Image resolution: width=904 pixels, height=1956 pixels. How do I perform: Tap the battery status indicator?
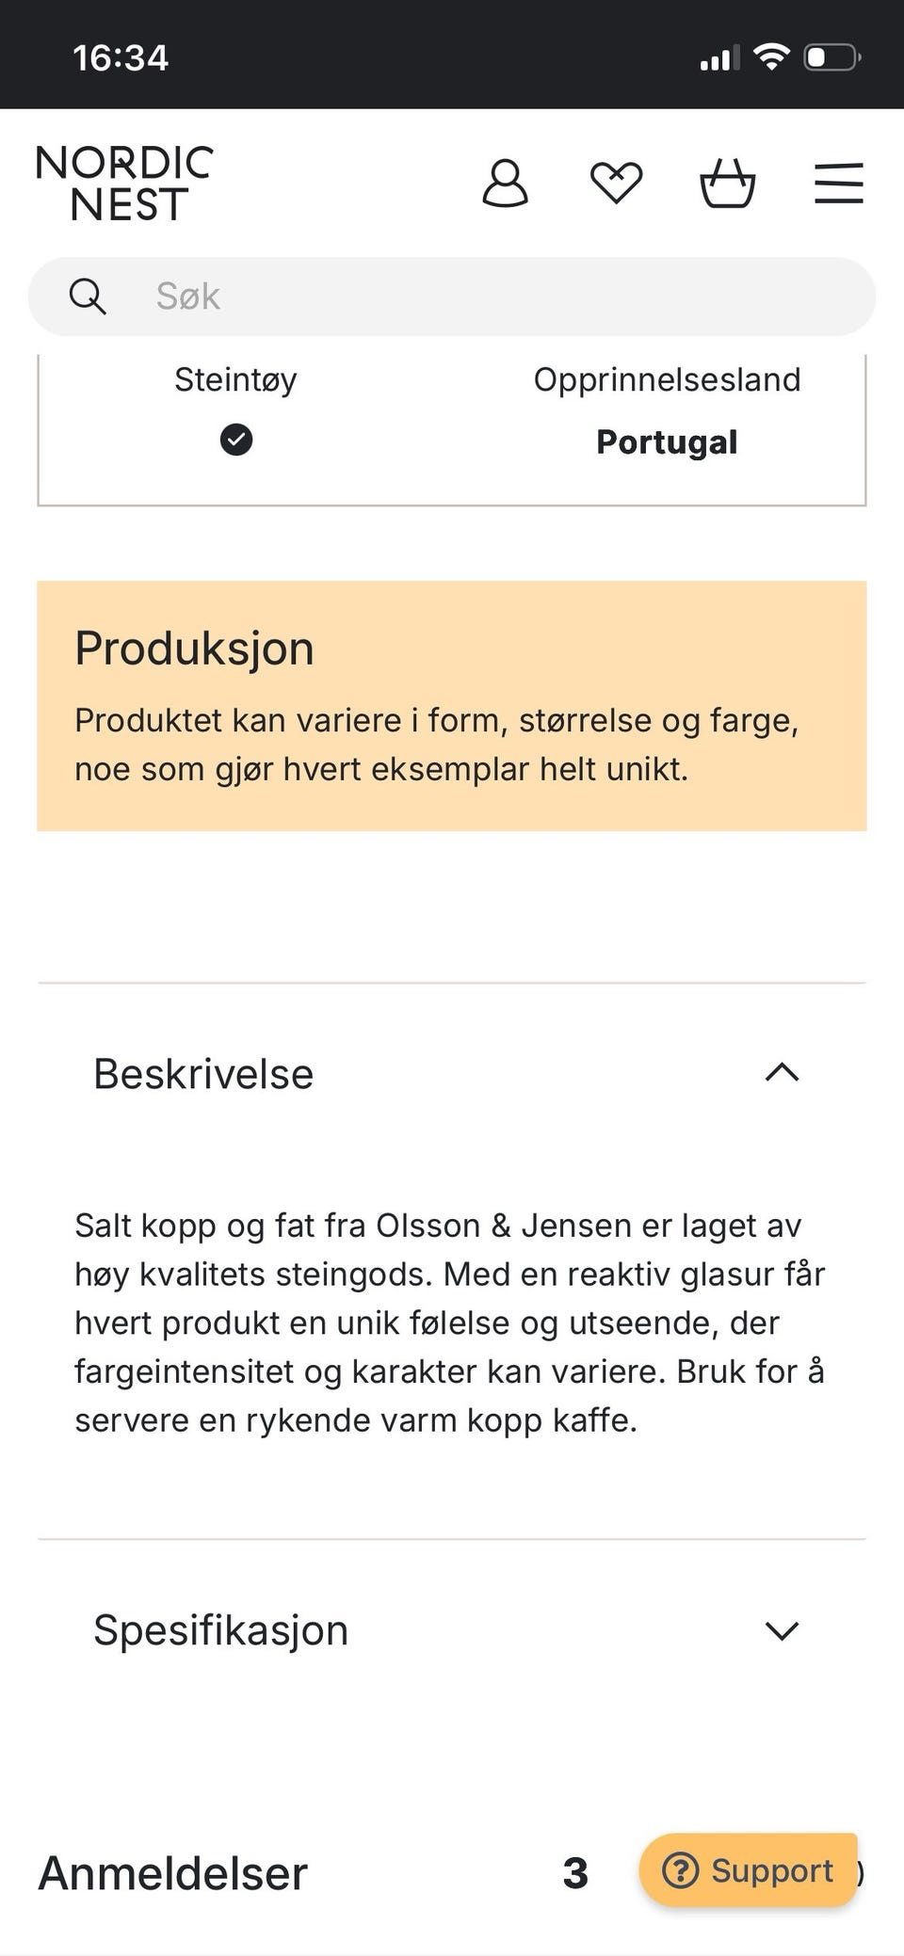(x=832, y=57)
